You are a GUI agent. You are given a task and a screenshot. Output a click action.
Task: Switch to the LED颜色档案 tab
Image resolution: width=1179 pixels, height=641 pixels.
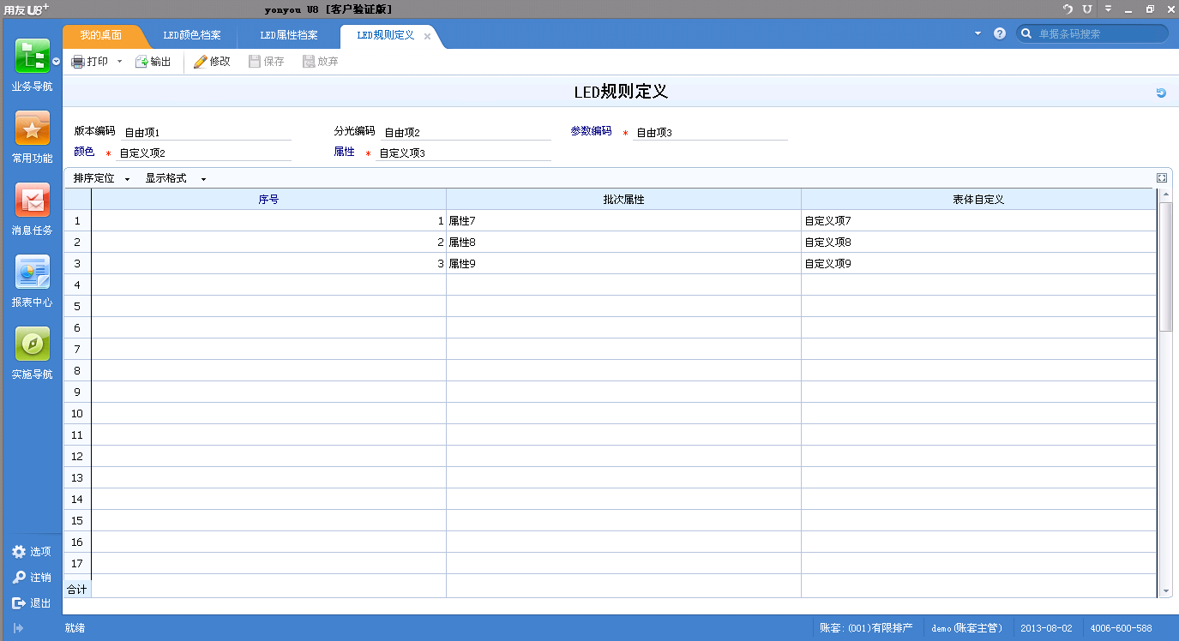(x=194, y=36)
